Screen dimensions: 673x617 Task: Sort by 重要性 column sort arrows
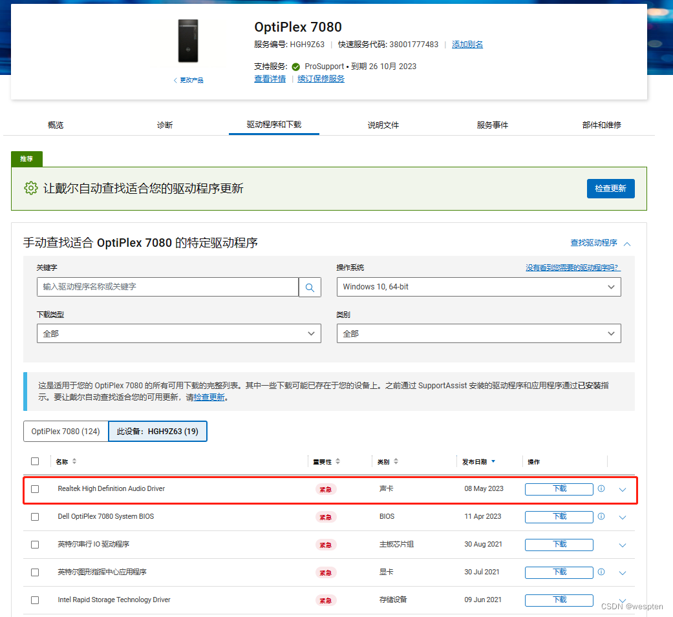(x=337, y=461)
